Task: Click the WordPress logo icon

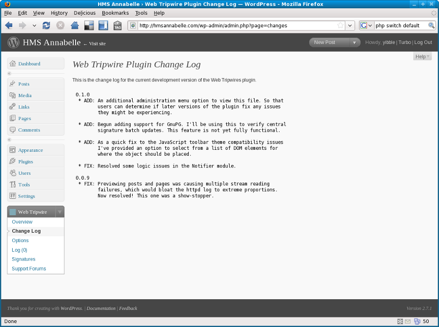Action: [14, 42]
